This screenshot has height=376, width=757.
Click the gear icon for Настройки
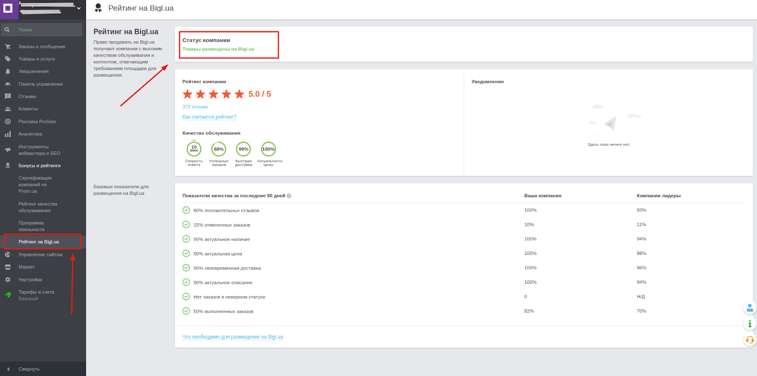pos(8,280)
